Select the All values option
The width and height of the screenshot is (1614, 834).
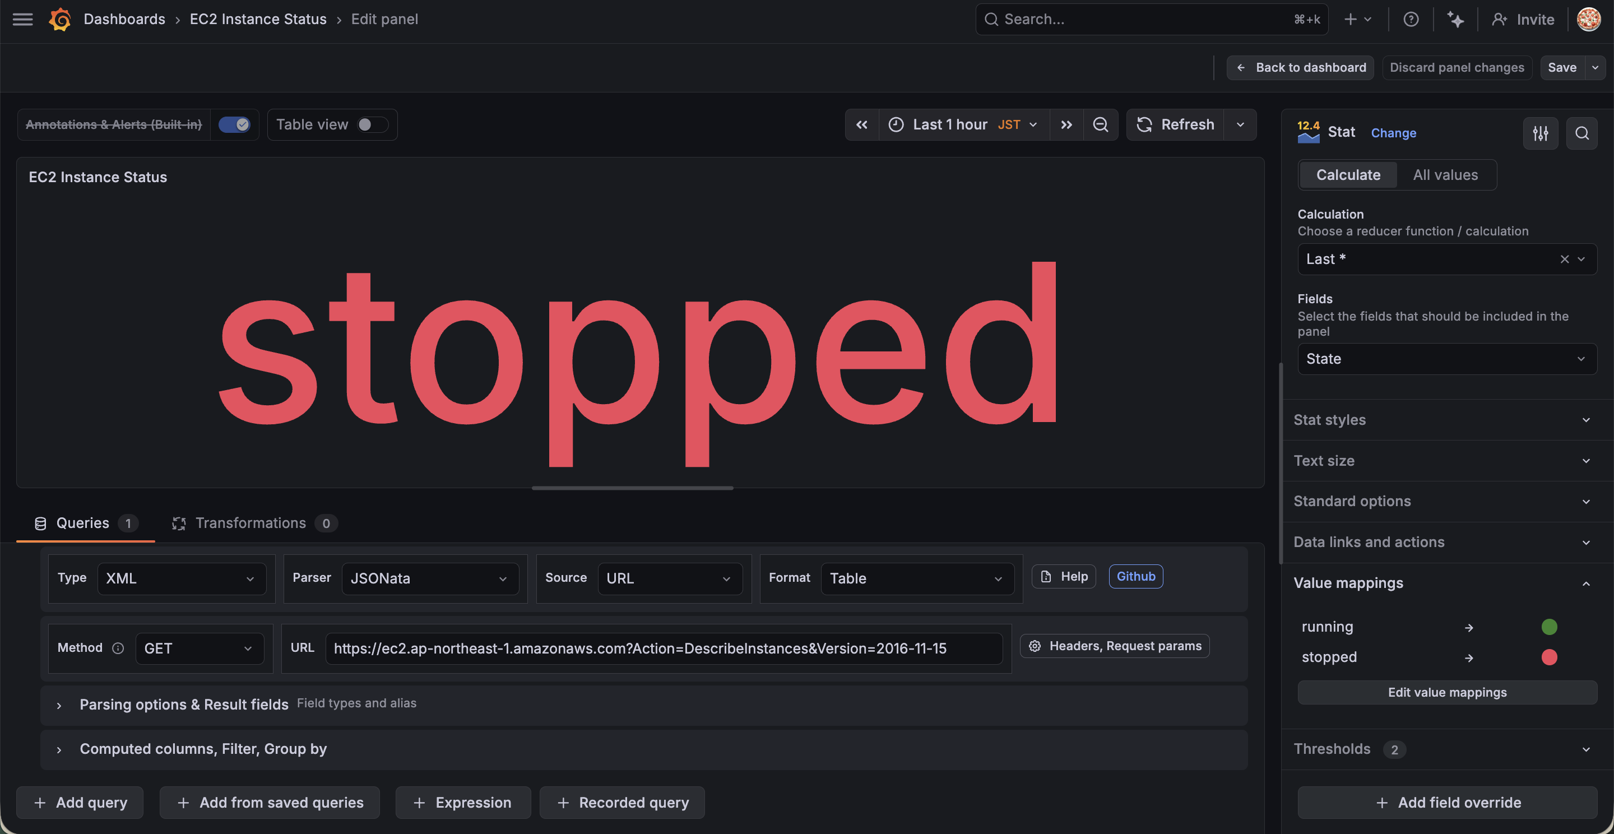click(1445, 175)
